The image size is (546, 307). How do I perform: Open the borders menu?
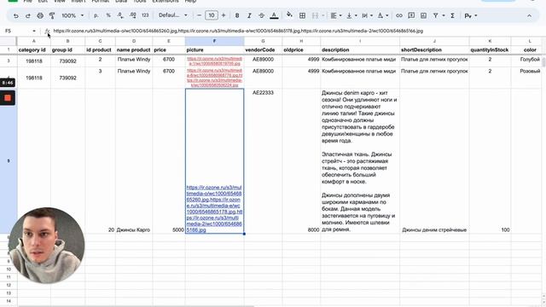click(x=302, y=15)
